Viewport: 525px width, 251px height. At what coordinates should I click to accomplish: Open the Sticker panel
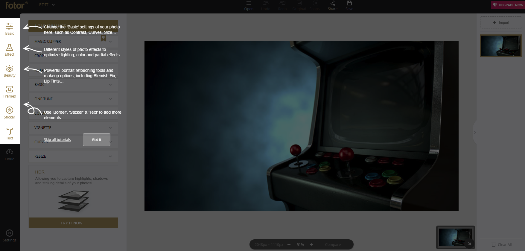click(10, 112)
